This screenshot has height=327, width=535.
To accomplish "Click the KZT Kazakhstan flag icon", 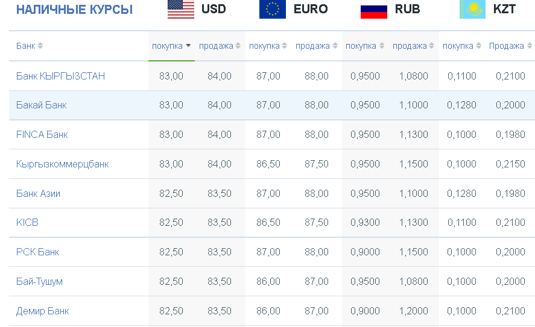I will 472,9.
